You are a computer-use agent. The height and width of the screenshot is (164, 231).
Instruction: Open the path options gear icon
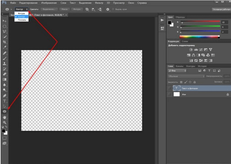pyautogui.click(x=108, y=9)
